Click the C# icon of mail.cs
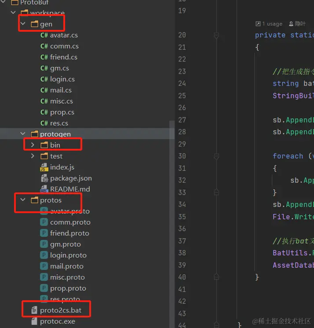Image resolution: width=314 pixels, height=328 pixels. tap(44, 90)
